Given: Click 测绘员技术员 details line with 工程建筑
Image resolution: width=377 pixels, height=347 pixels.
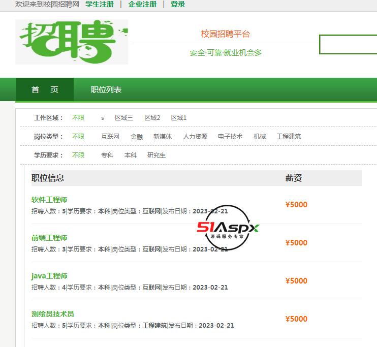Looking at the screenshot, I should pyautogui.click(x=133, y=325).
